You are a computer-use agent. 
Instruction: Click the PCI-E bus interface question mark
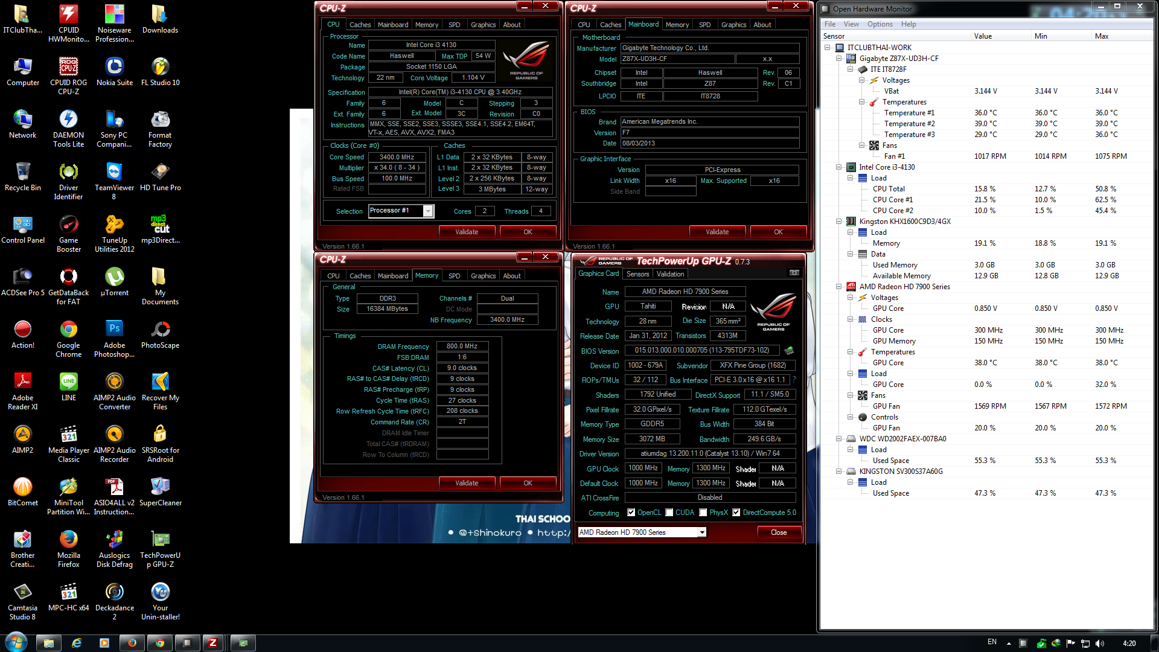pyautogui.click(x=794, y=380)
